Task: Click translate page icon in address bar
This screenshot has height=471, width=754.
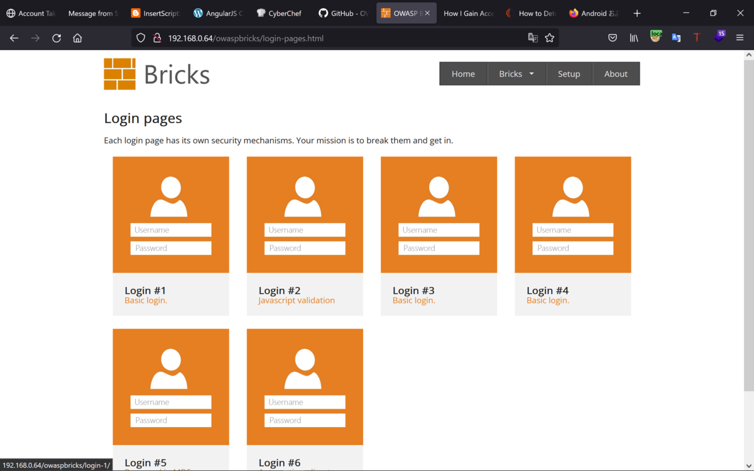Action: (533, 38)
